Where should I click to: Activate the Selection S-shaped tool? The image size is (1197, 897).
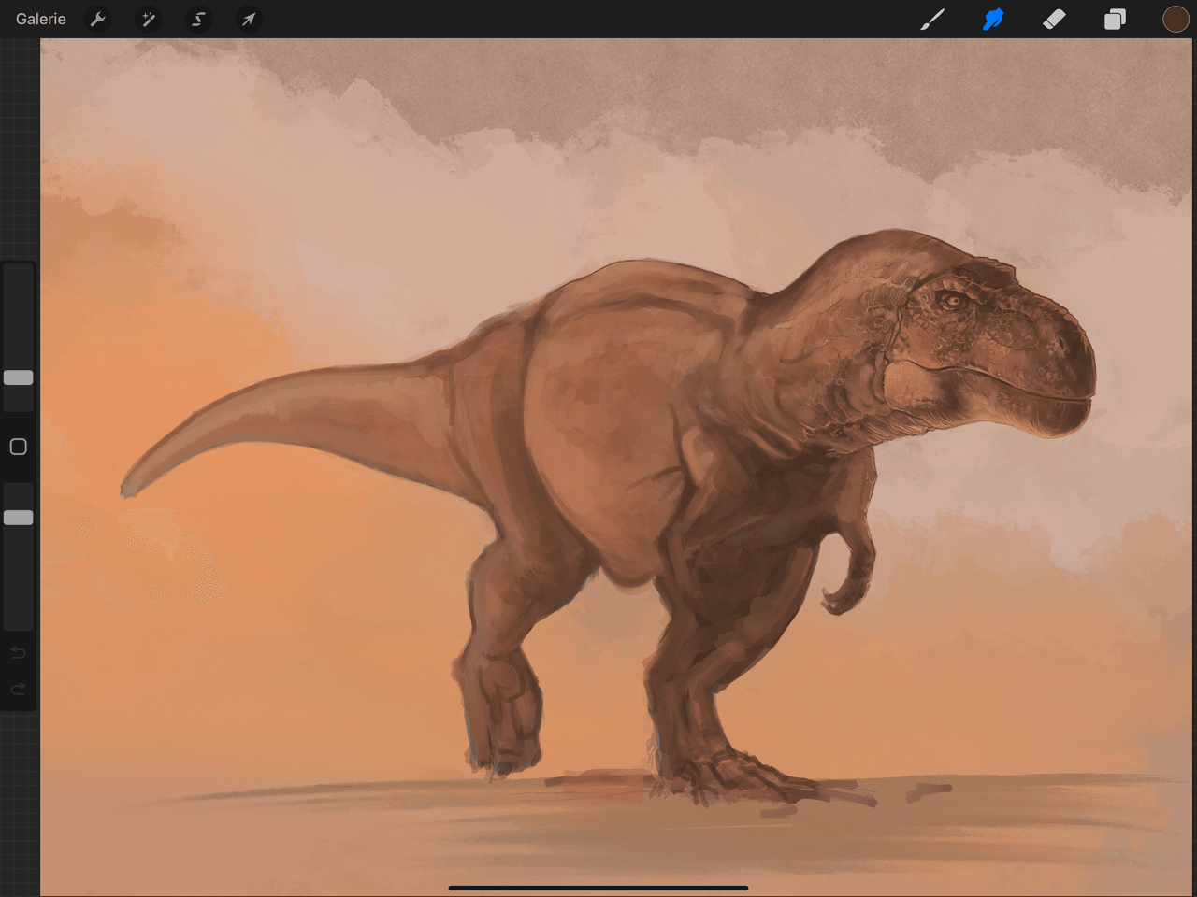click(198, 19)
